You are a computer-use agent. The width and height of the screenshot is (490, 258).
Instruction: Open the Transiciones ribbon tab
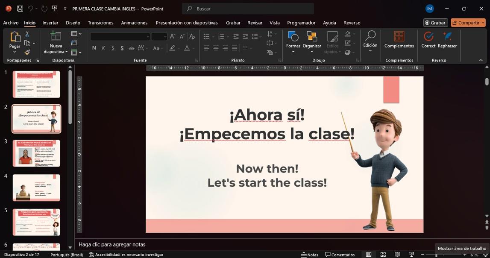(x=100, y=23)
